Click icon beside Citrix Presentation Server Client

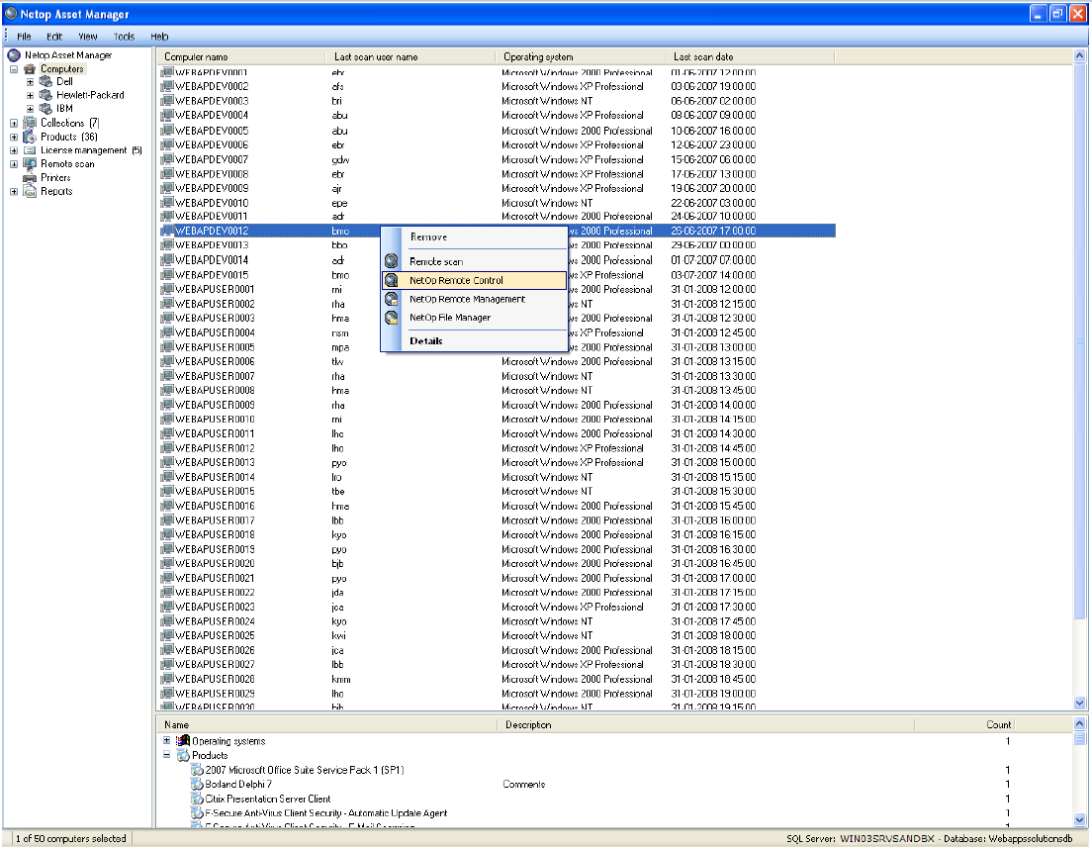198,800
